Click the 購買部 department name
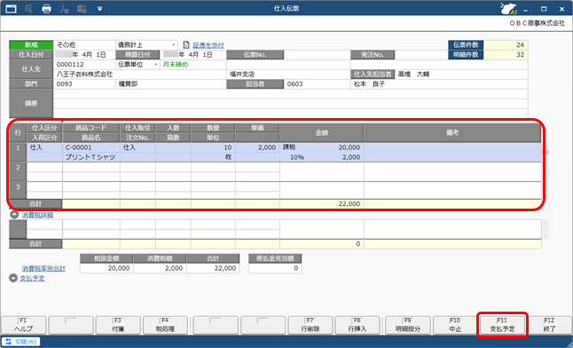The image size is (573, 348). pos(128,84)
